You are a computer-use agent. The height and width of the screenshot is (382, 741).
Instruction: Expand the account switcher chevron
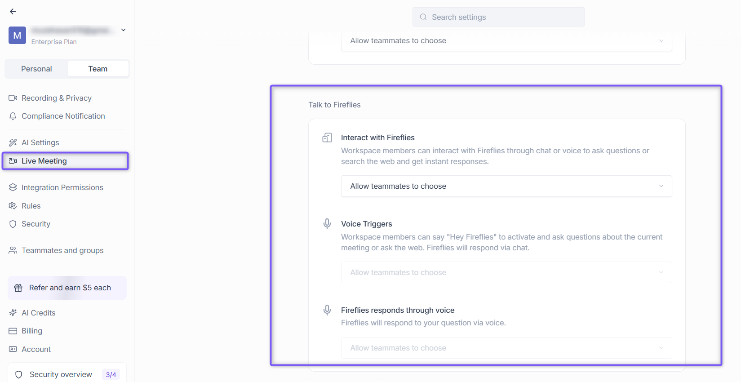(123, 30)
